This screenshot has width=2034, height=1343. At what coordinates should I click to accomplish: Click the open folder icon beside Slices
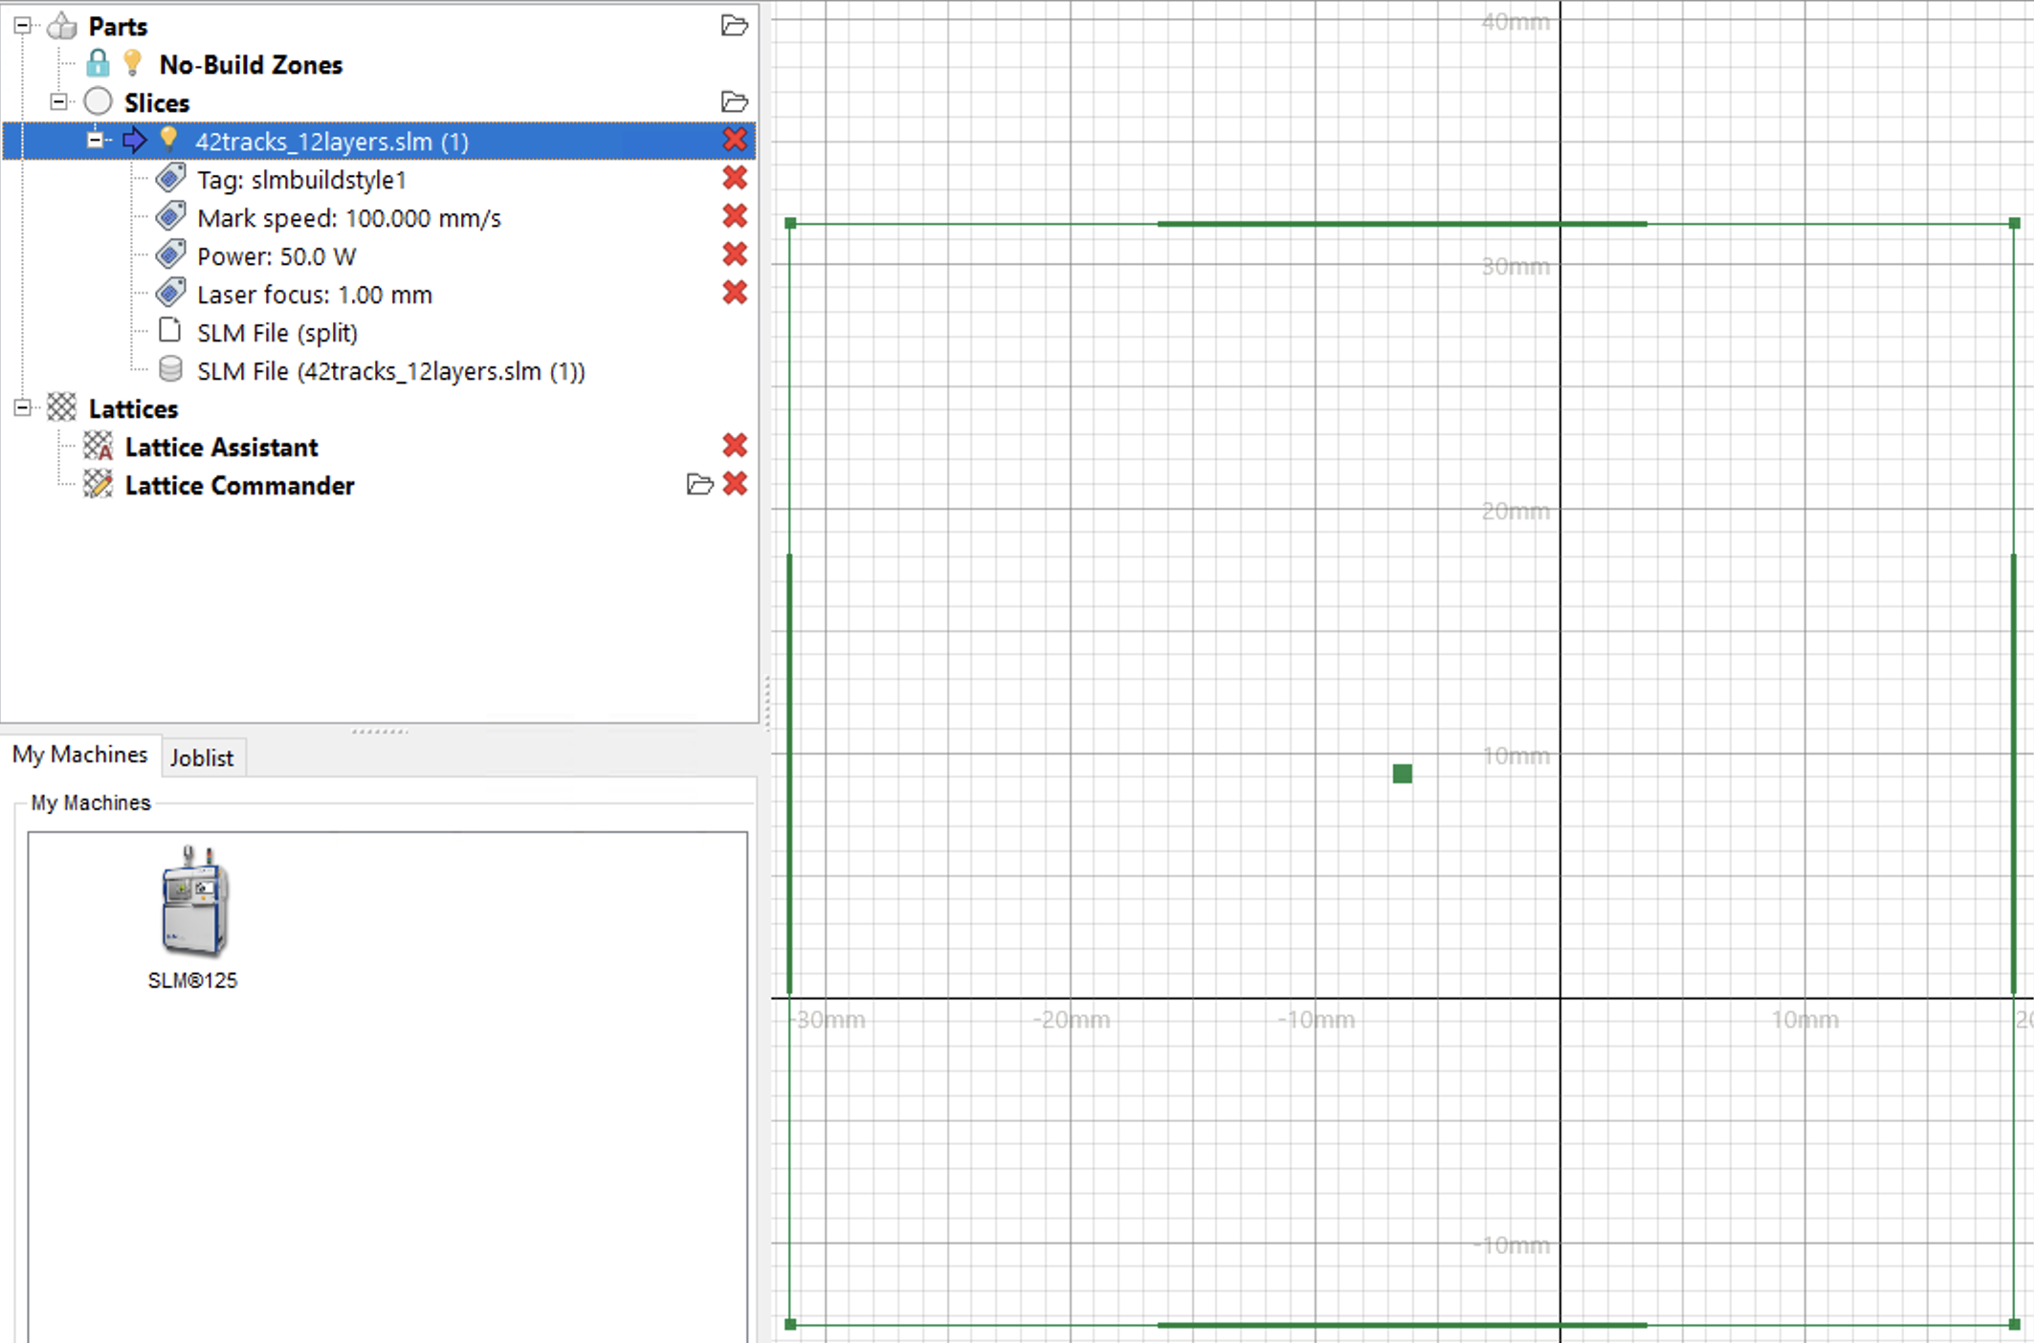(734, 101)
